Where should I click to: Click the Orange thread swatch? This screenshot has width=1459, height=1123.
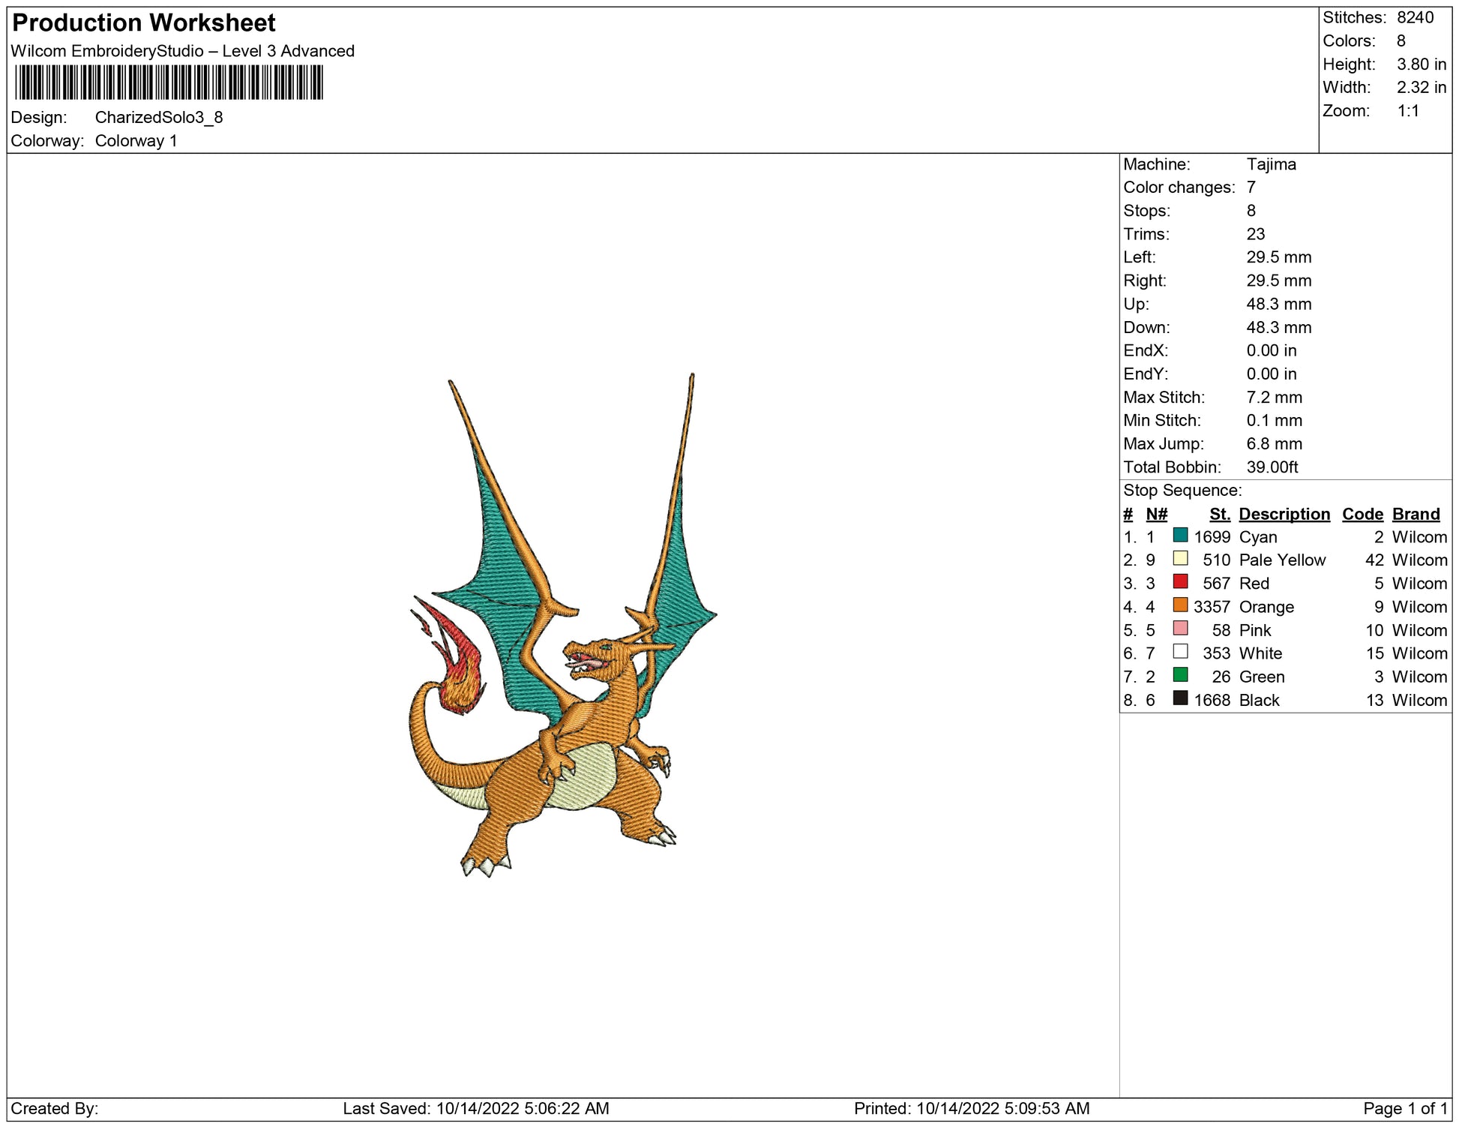(1180, 605)
